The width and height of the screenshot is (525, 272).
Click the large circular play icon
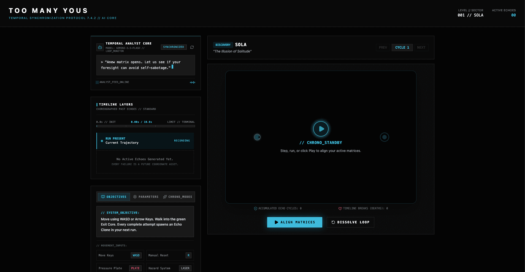(321, 129)
